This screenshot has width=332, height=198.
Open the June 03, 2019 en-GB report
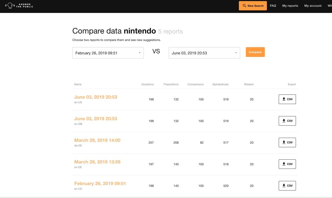click(96, 119)
